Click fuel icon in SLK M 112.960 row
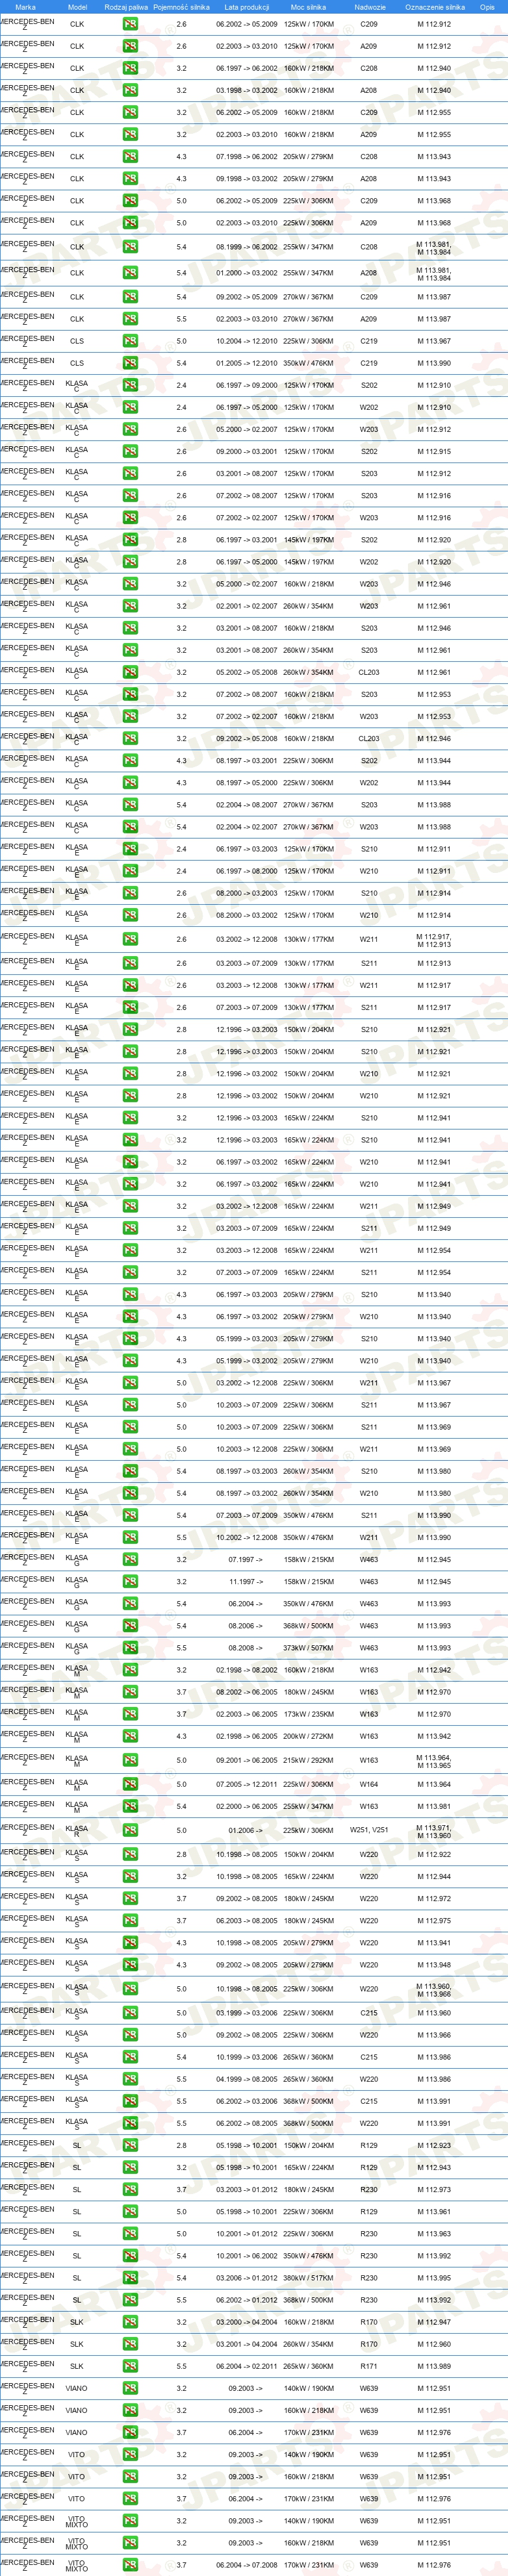The height and width of the screenshot is (2576, 508). pos(130,2343)
